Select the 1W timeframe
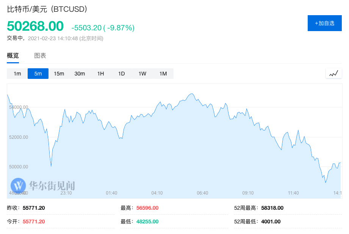Screen dimensions: 349x234 click(142, 74)
